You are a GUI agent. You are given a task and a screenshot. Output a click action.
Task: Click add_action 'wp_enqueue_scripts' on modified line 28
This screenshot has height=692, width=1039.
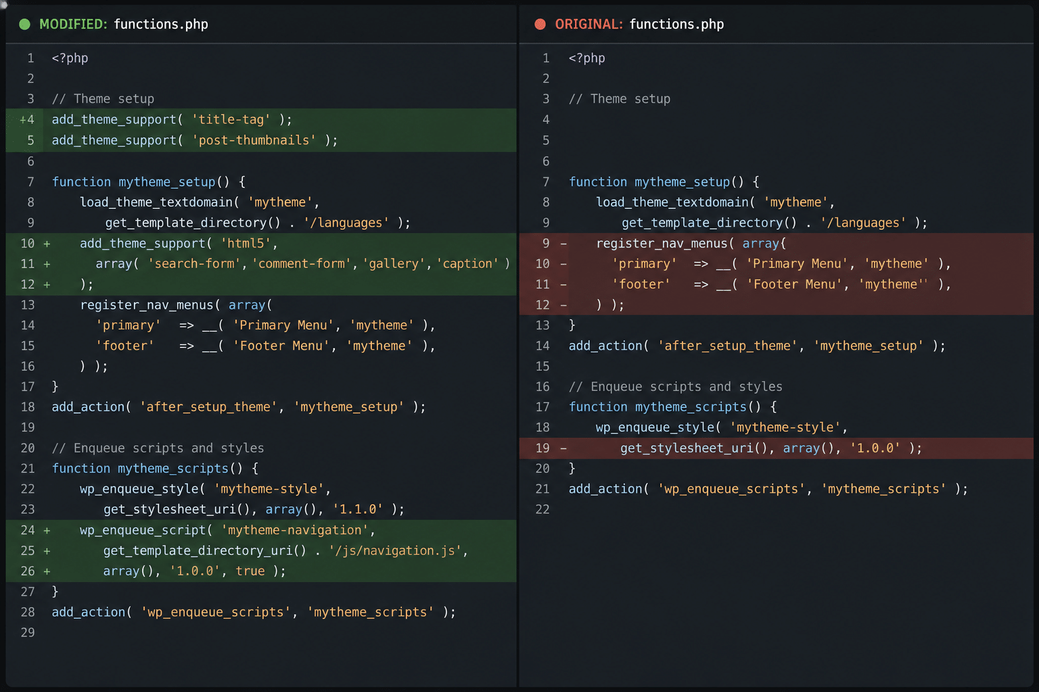[x=254, y=612]
